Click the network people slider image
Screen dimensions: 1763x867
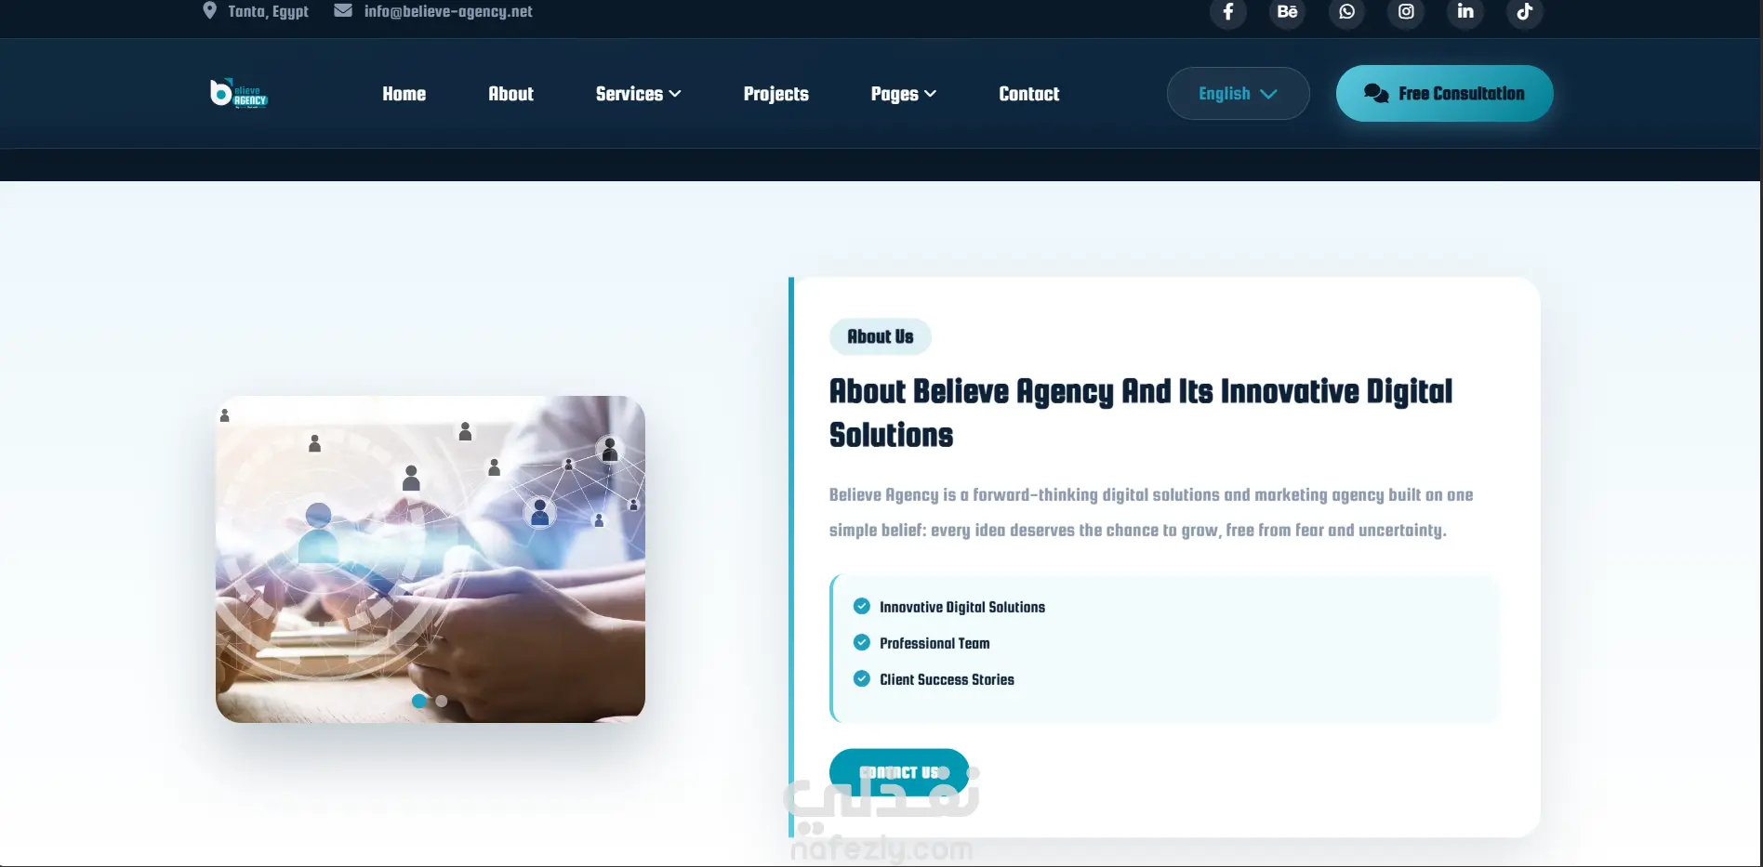(431, 559)
